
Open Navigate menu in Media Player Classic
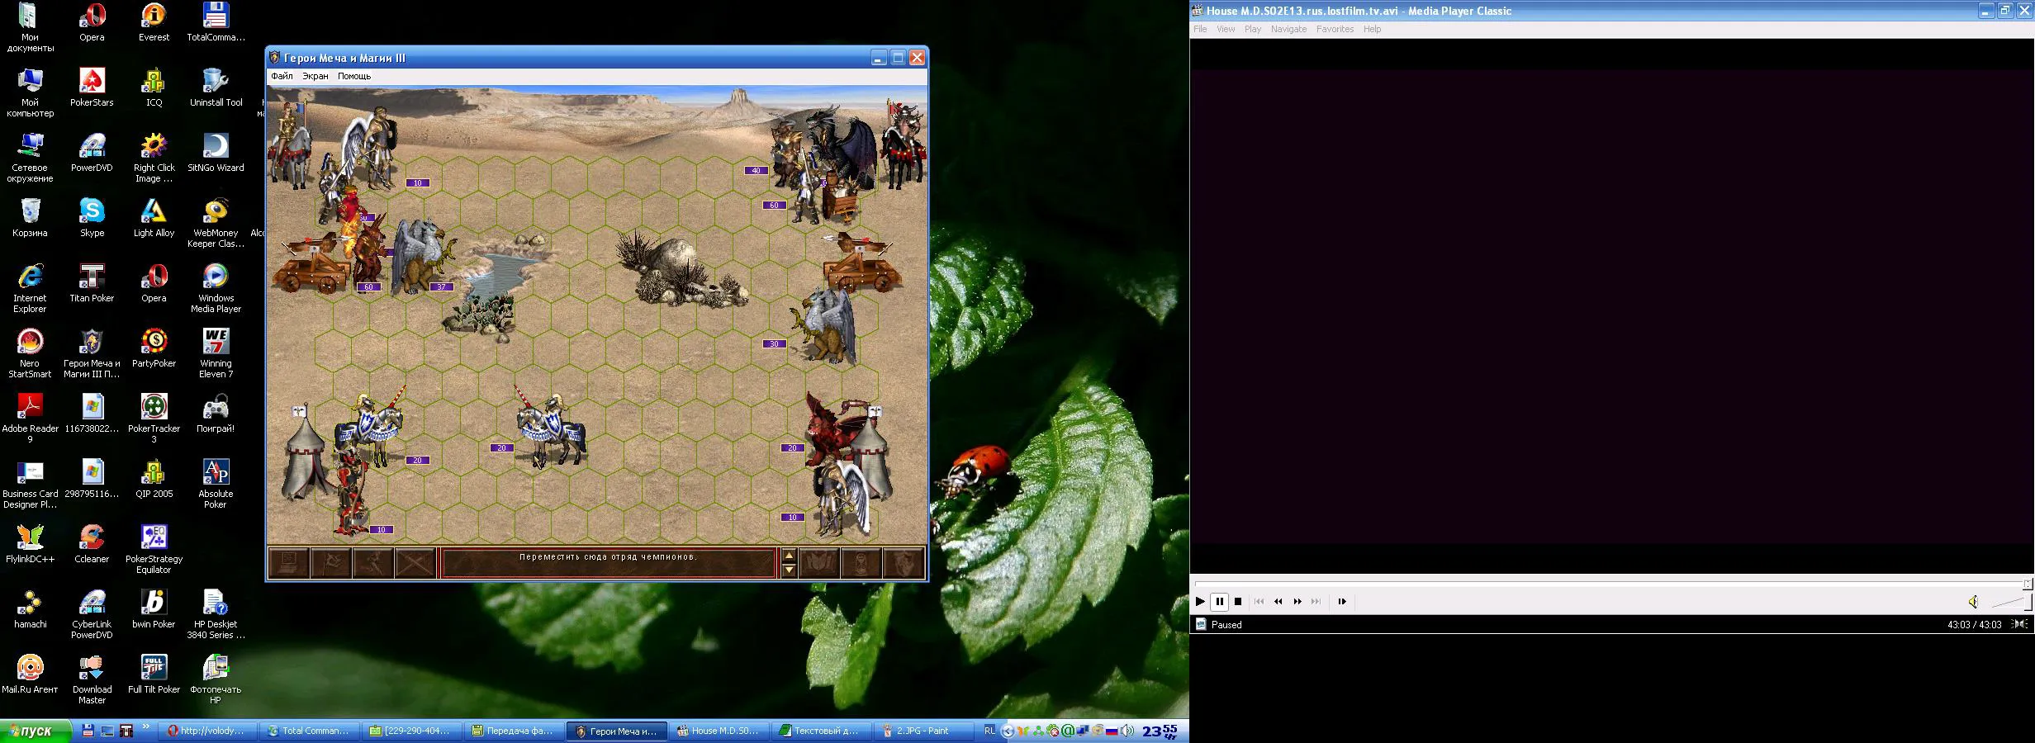[1288, 29]
